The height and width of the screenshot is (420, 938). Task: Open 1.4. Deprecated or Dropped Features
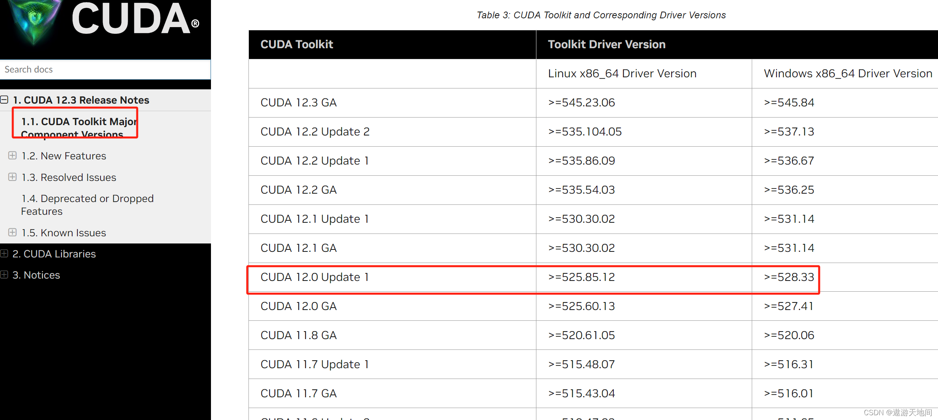[87, 205]
